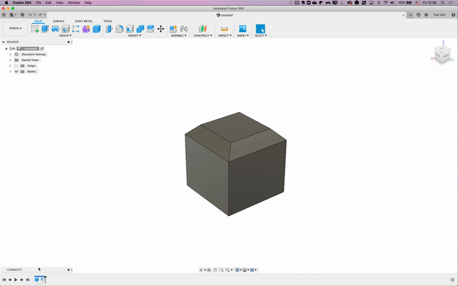
Task: Select the Combine tool
Action: 140,29
